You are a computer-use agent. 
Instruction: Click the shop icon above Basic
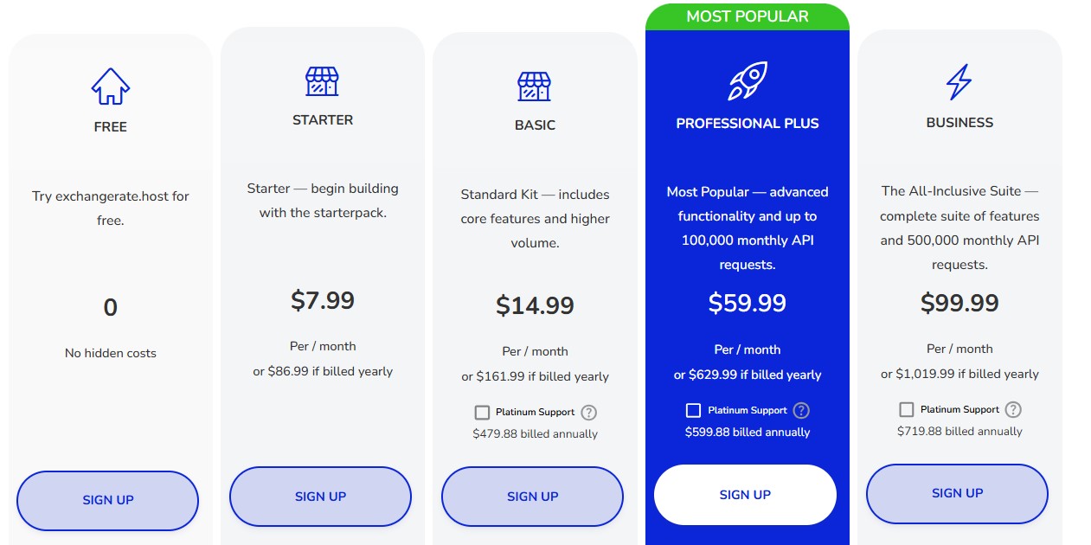534,87
